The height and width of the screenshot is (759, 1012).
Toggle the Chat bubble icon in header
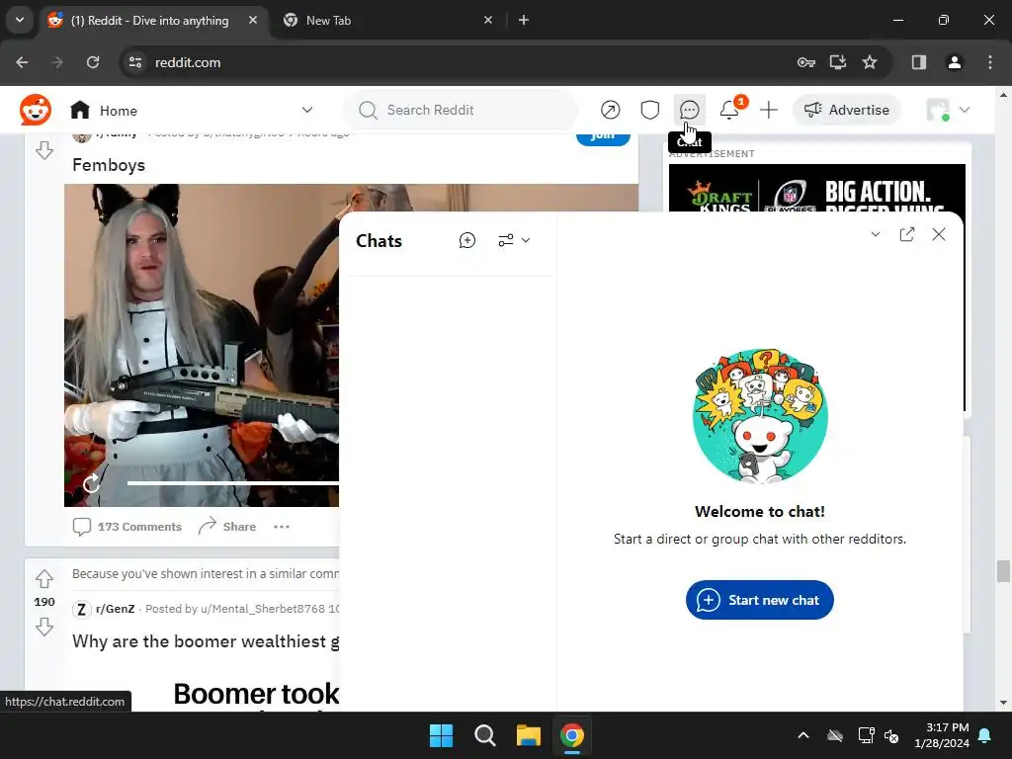click(x=689, y=110)
